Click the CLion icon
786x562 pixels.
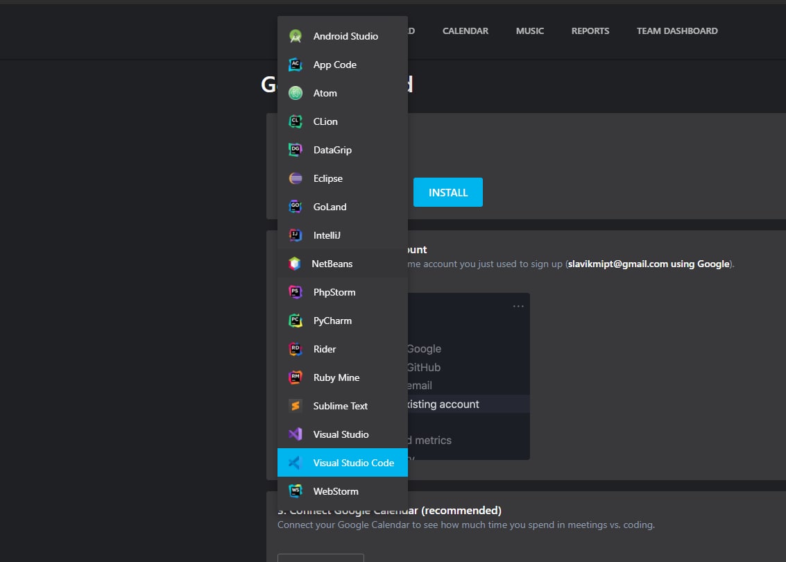tap(296, 121)
